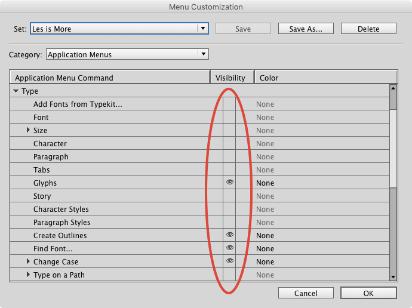Select the Type group label

click(30, 91)
